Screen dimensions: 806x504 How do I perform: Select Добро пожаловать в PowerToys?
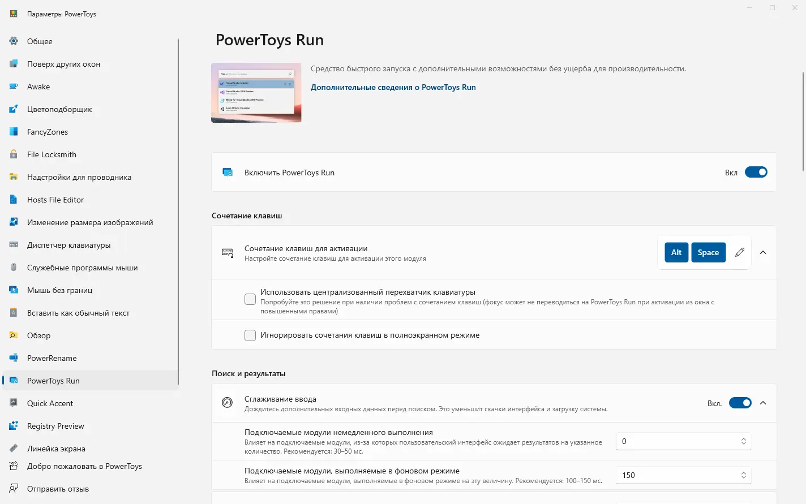[91, 466]
